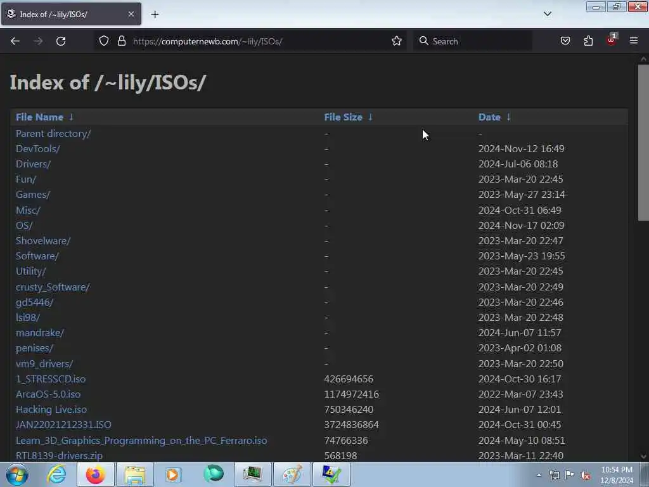
Task: Launch Internet Explorer from the taskbar
Action: [56, 474]
